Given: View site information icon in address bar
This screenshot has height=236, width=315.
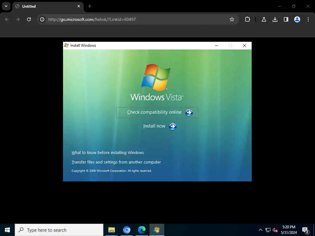Looking at the screenshot, I should click(42, 19).
